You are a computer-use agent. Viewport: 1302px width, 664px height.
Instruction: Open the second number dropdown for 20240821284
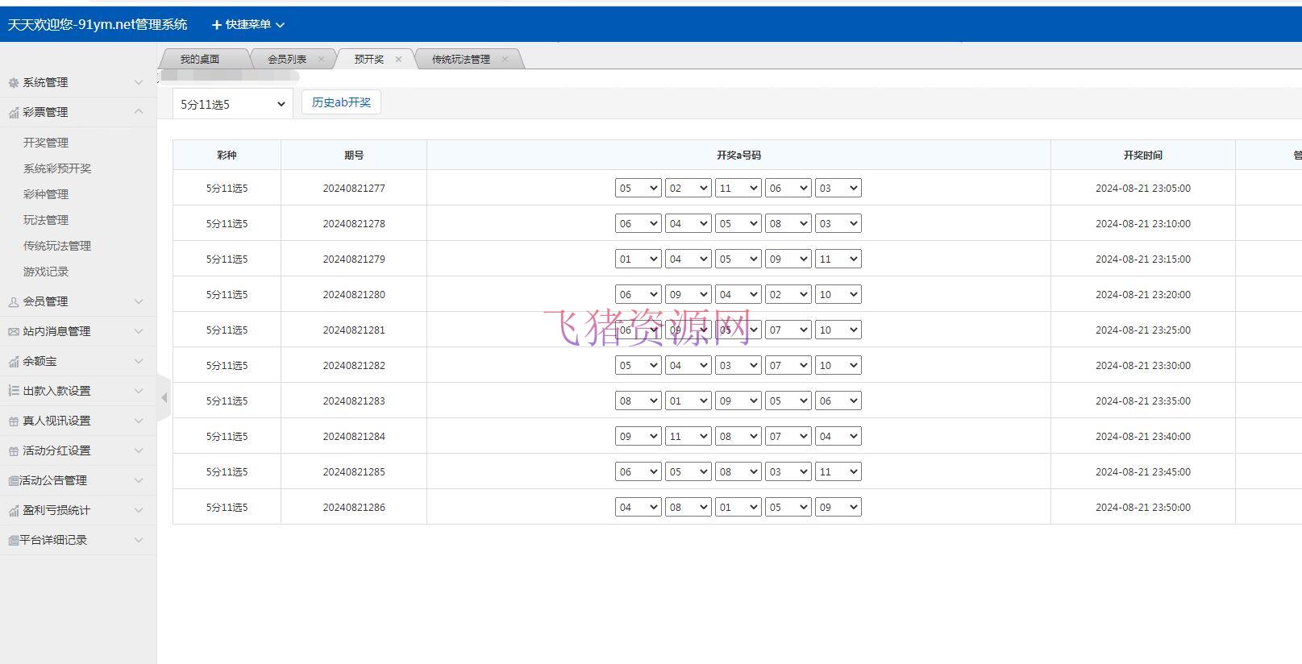pos(688,436)
